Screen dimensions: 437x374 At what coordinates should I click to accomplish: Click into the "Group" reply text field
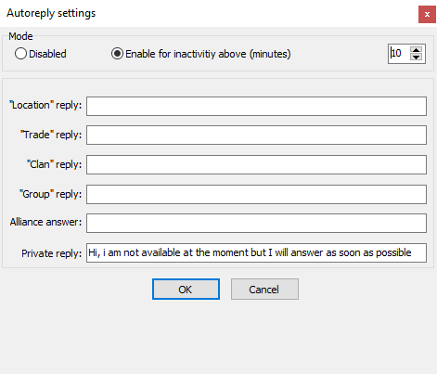(x=256, y=194)
